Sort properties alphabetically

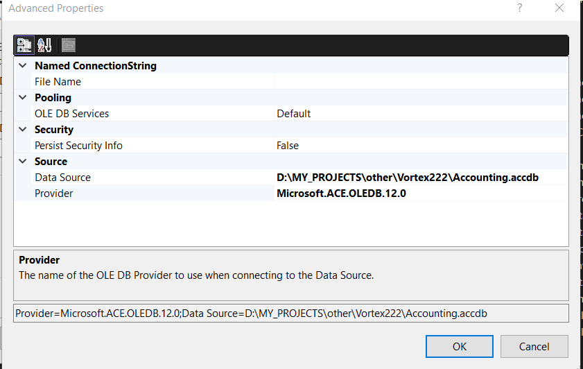[x=45, y=45]
